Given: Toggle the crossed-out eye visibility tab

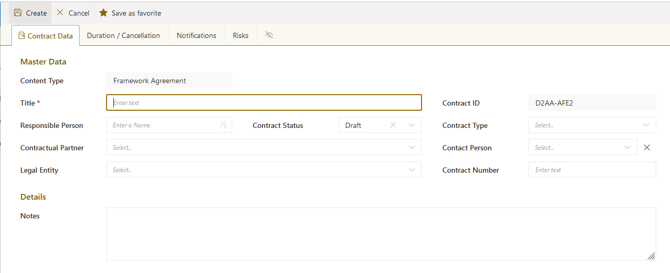Looking at the screenshot, I should point(269,35).
